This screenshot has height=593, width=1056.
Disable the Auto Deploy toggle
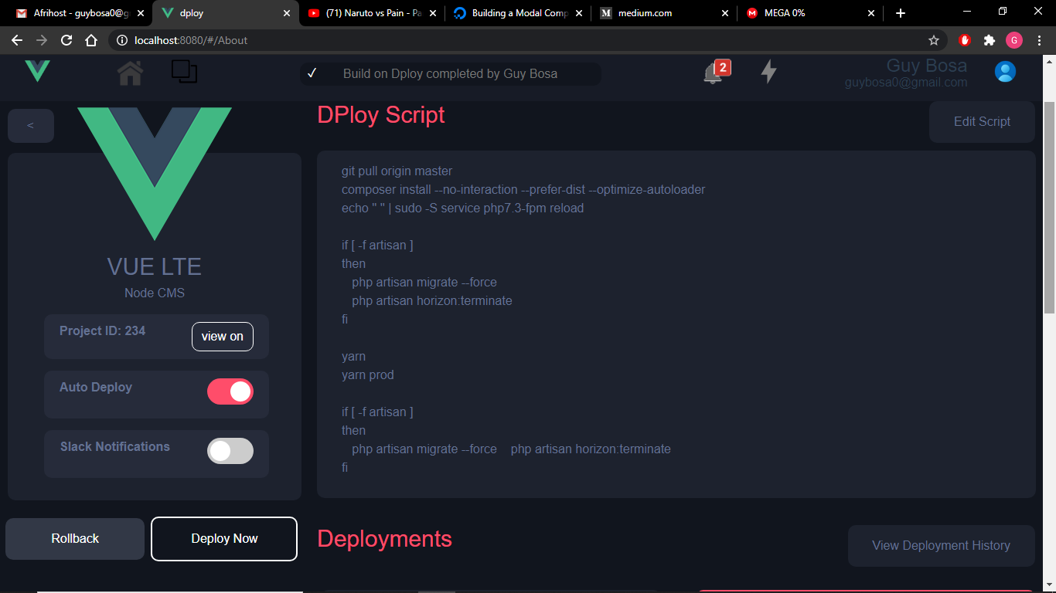pyautogui.click(x=230, y=391)
